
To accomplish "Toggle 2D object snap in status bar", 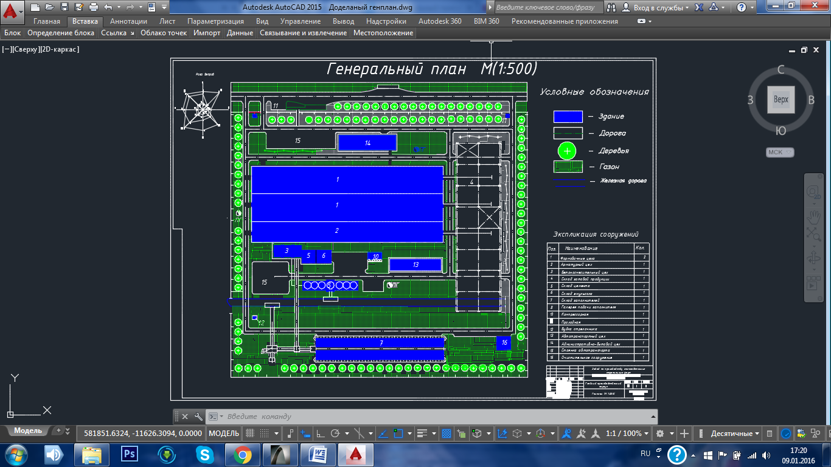I will tap(398, 434).
